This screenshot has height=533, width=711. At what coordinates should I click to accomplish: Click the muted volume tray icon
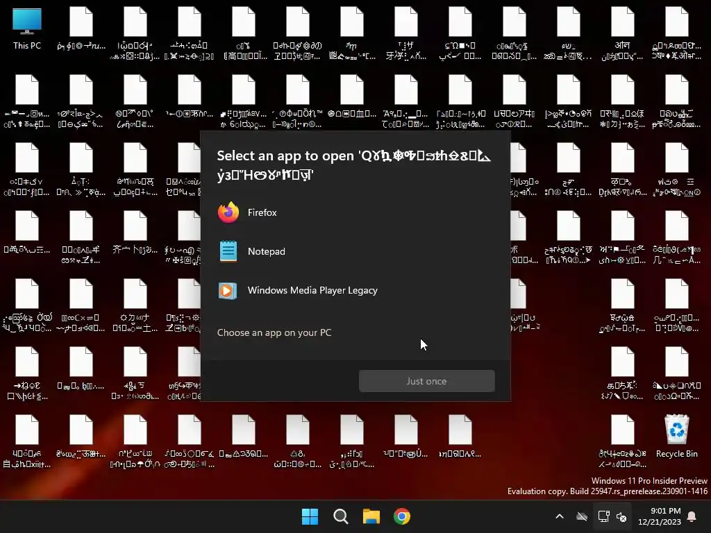621,516
